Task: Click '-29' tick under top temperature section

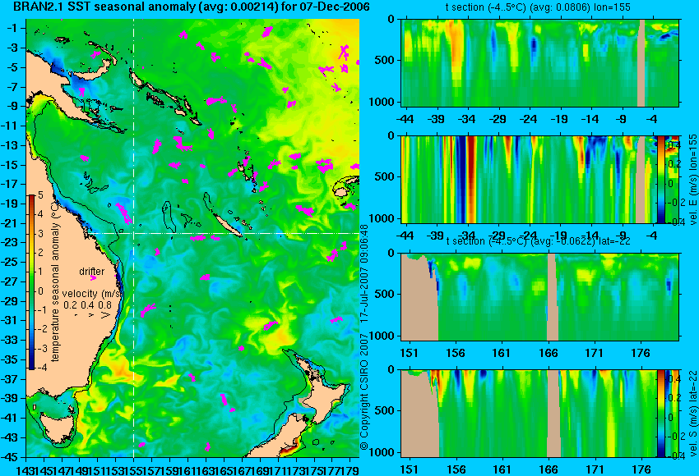Action: [x=498, y=119]
